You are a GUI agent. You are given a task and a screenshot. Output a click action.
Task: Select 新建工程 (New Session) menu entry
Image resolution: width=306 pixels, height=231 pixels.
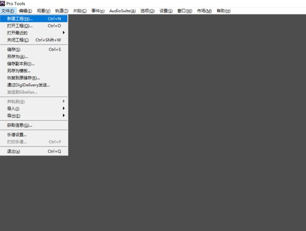20,19
